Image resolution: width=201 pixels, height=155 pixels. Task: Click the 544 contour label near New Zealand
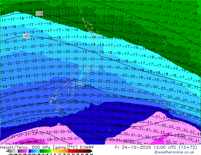(x=88, y=85)
